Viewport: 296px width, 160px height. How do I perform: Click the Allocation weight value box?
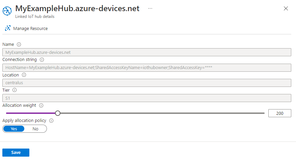[279, 113]
